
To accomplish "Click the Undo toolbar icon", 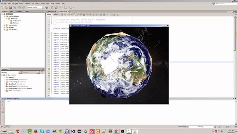I will tap(19, 7).
